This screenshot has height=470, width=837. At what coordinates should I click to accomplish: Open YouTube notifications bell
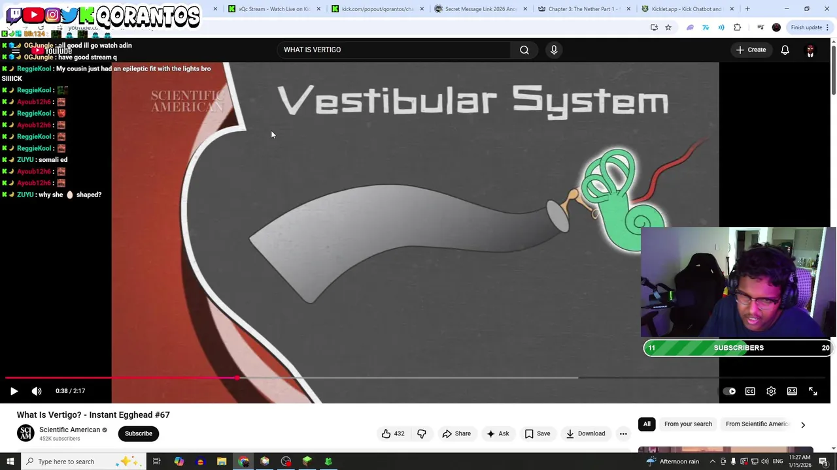tap(785, 50)
